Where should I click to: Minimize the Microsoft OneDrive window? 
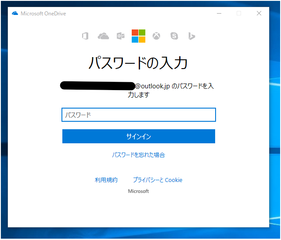click(x=219, y=14)
